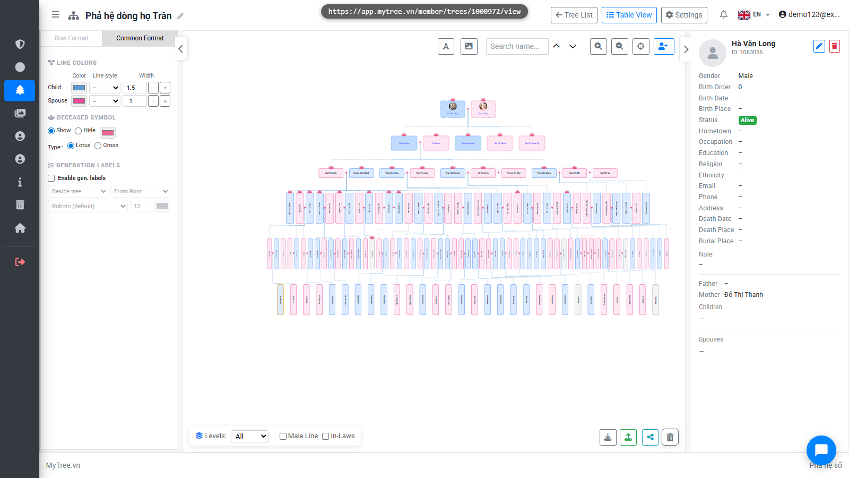849x478 pixels.
Task: Open the hamburger menu icon
Action: coord(55,15)
